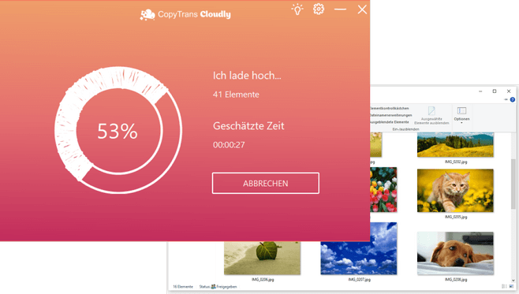The width and height of the screenshot is (519, 294).
Task: Click 'Ein-/ausblenden' ribbon group label
Action: coord(405,129)
